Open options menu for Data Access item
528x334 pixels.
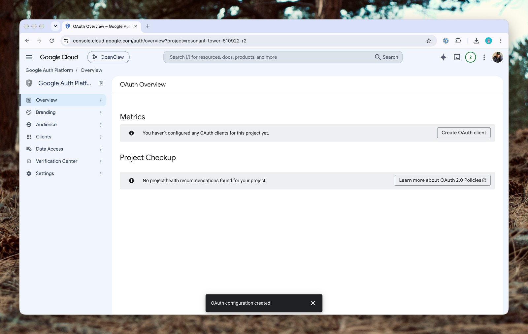pyautogui.click(x=101, y=149)
